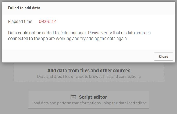Click the Close button in the dialog
177x114 pixels.
163,56
